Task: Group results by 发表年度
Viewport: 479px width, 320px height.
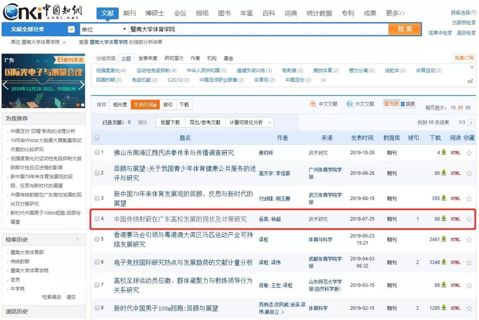Action: 148,58
